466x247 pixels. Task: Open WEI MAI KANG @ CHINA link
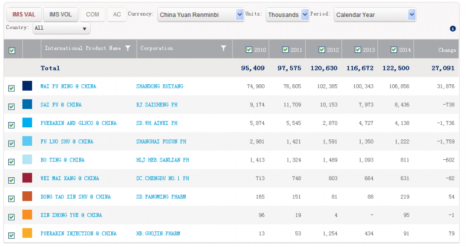(x=70, y=178)
